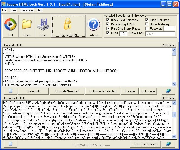Open a file with the folder icon
The height and width of the screenshot is (150, 180).
pyautogui.click(x=27, y=26)
